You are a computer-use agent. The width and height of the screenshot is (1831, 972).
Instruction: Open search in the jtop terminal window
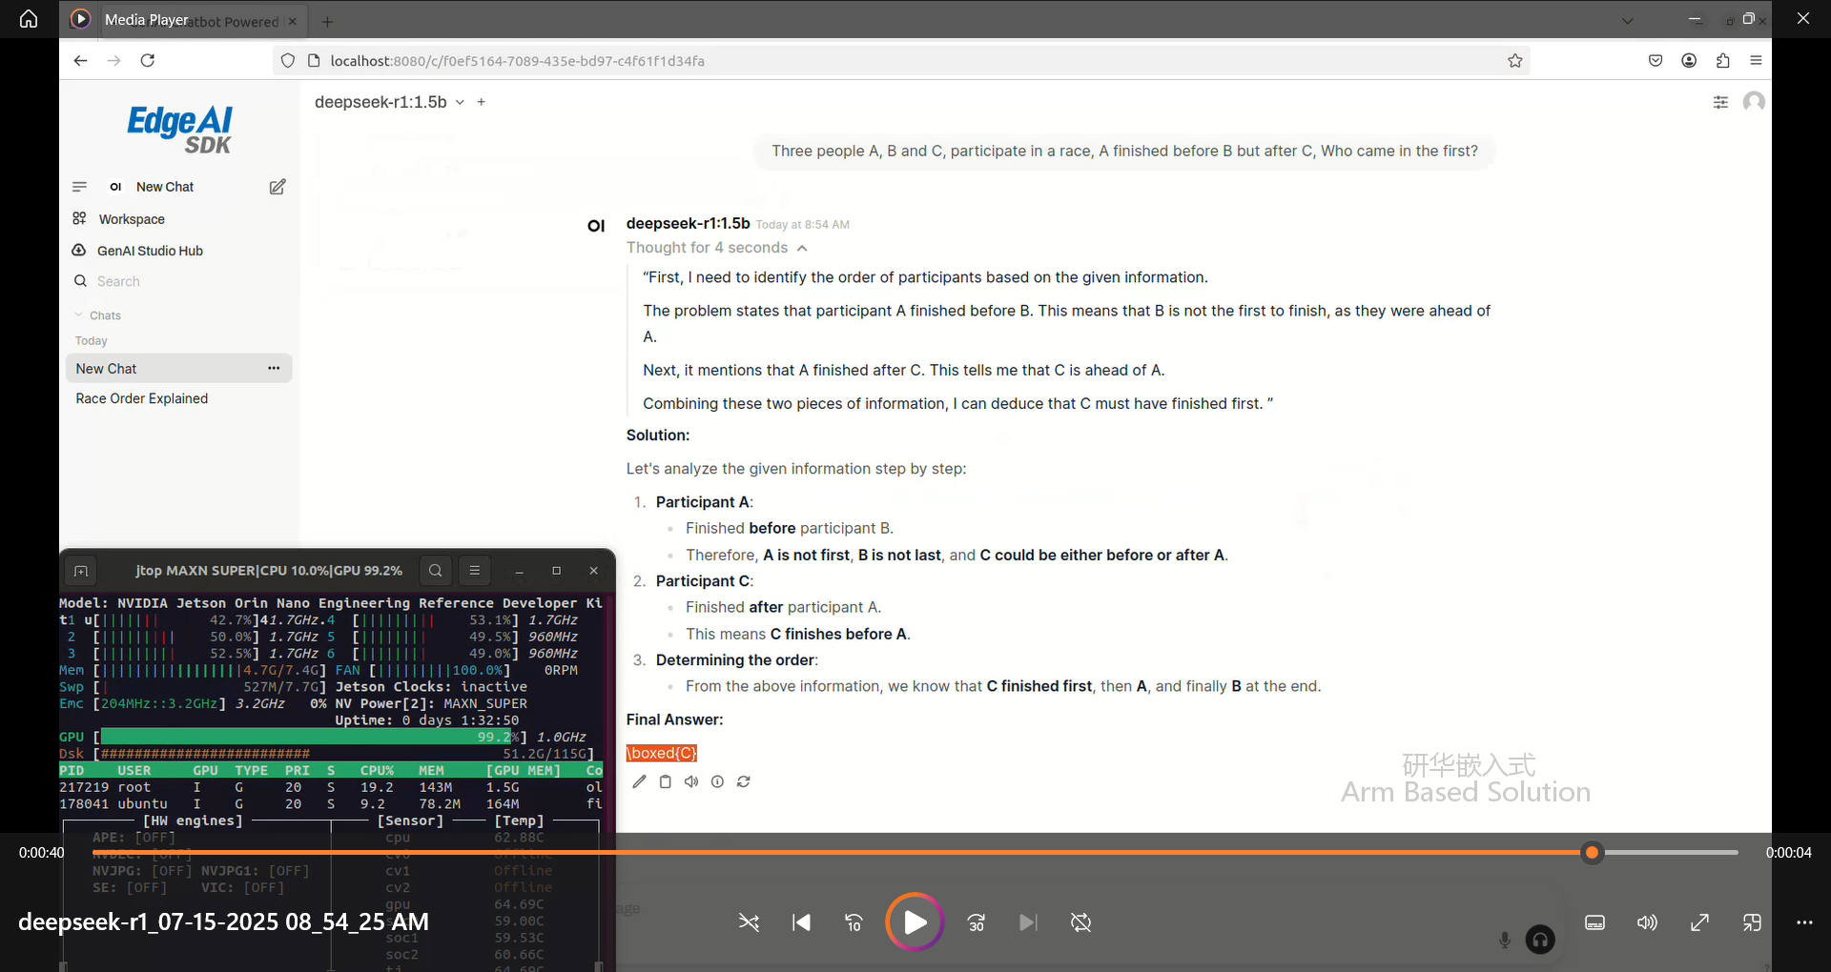pyautogui.click(x=435, y=571)
